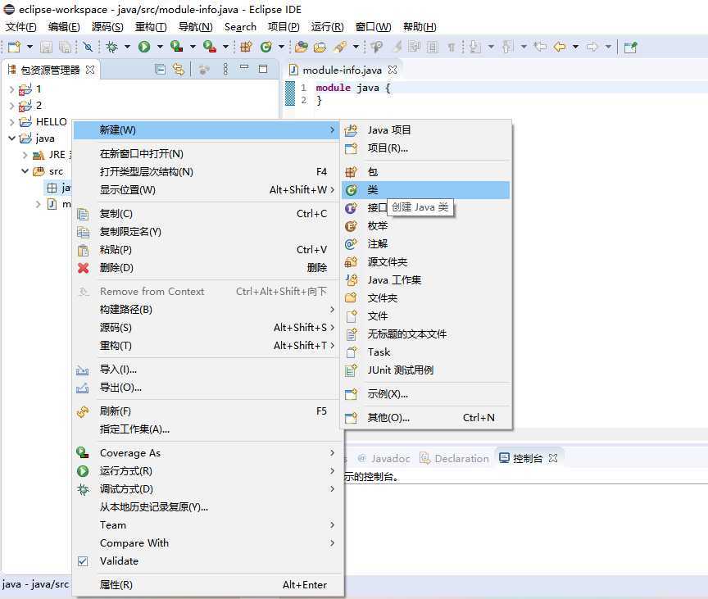708x599 pixels.
Task: Open Package Explorer view menu dots
Action: [225, 69]
